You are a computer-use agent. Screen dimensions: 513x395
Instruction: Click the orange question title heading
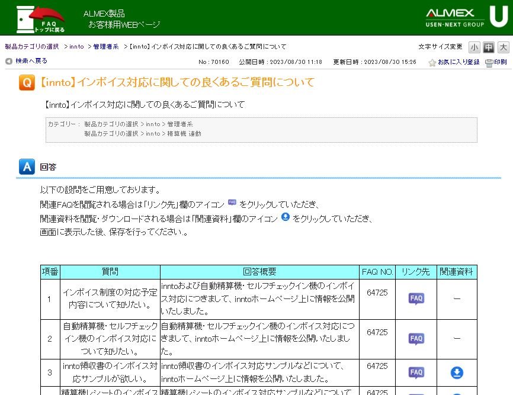click(177, 82)
